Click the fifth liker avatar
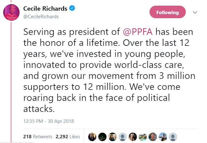 click(x=133, y=136)
